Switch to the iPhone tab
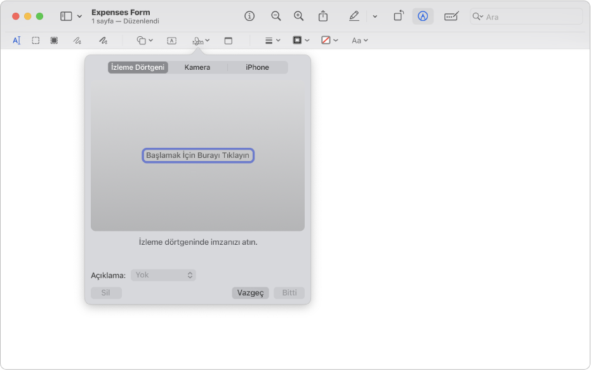Image resolution: width=591 pixels, height=371 pixels. (257, 67)
